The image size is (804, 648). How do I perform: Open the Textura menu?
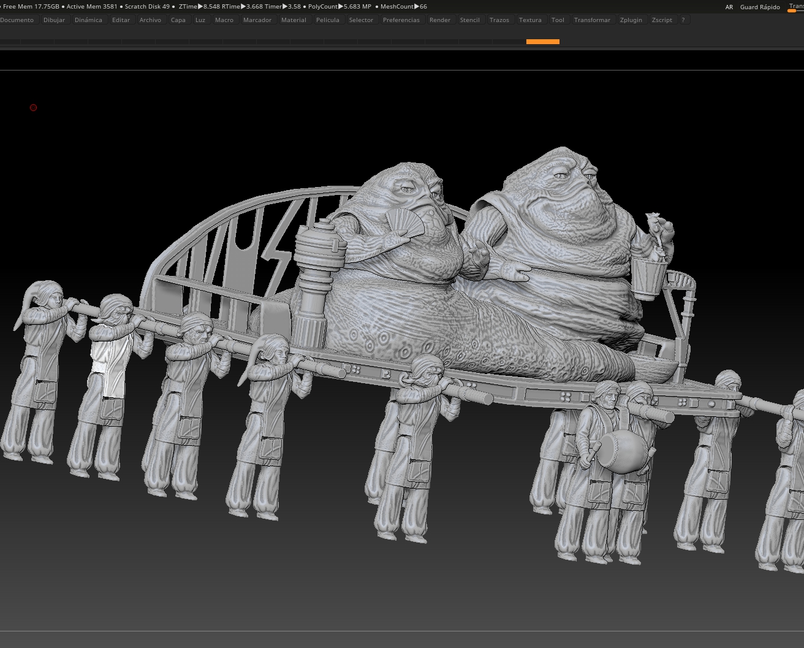(x=530, y=20)
